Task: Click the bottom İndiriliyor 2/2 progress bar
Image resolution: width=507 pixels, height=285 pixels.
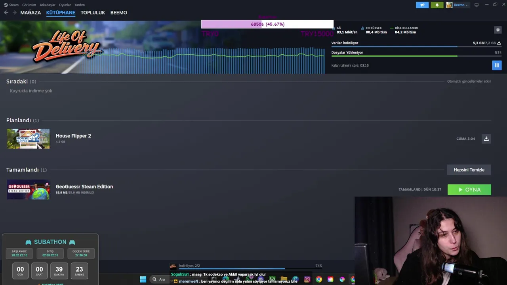Action: coord(250,269)
